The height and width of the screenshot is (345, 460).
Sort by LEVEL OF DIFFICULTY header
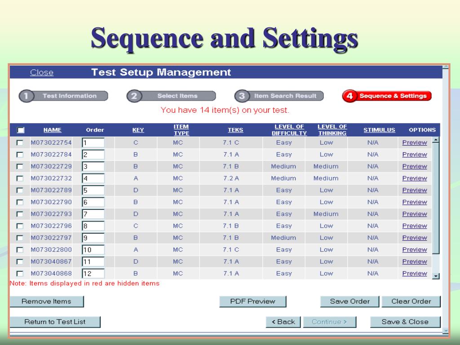289,130
